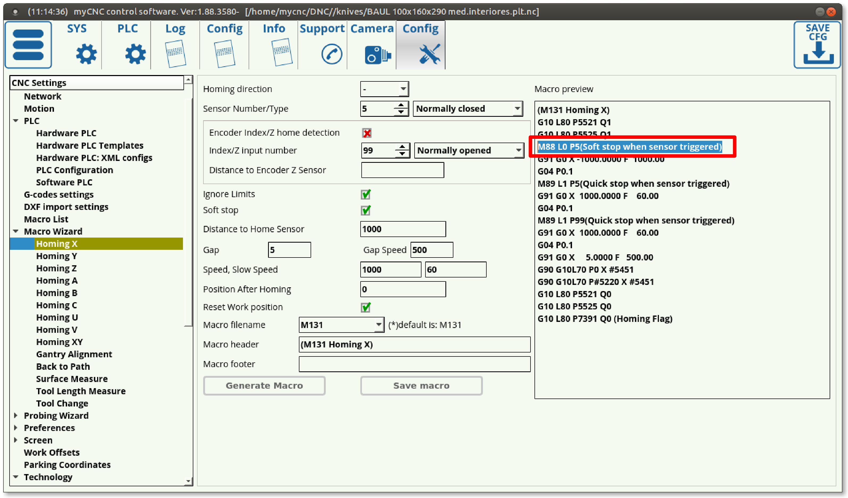848x498 pixels.
Task: Select Tool Change tree item
Action: point(62,403)
